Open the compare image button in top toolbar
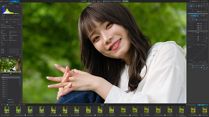 pyautogui.click(x=84, y=1)
